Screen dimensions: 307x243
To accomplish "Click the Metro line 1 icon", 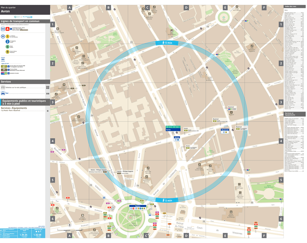I will click(x=7, y=36).
